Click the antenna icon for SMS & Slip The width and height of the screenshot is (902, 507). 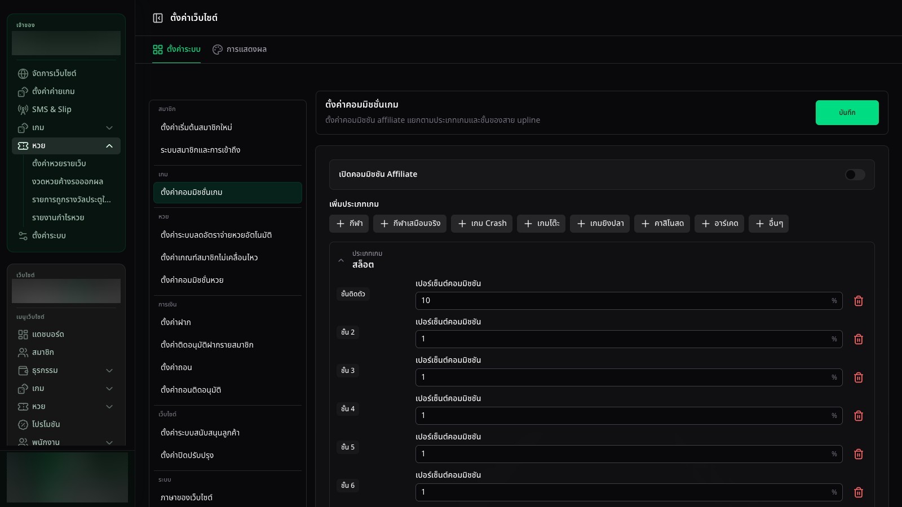(23, 110)
